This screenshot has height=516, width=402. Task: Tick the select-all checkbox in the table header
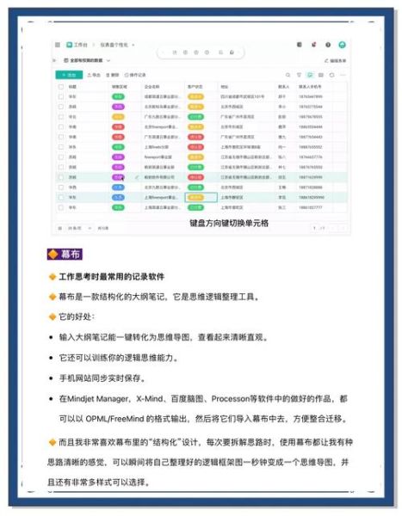coord(61,87)
